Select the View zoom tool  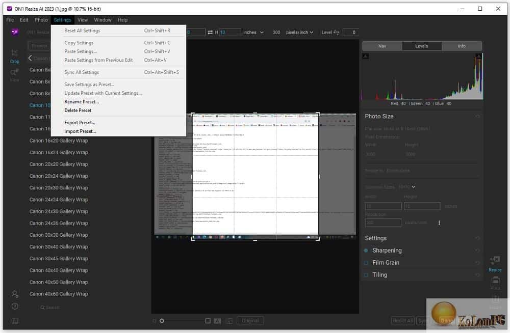14,75
